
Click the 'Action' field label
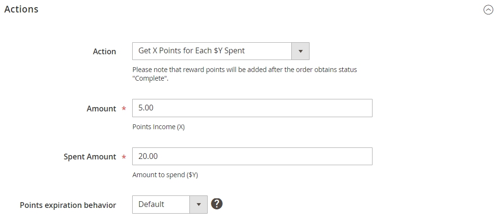104,51
